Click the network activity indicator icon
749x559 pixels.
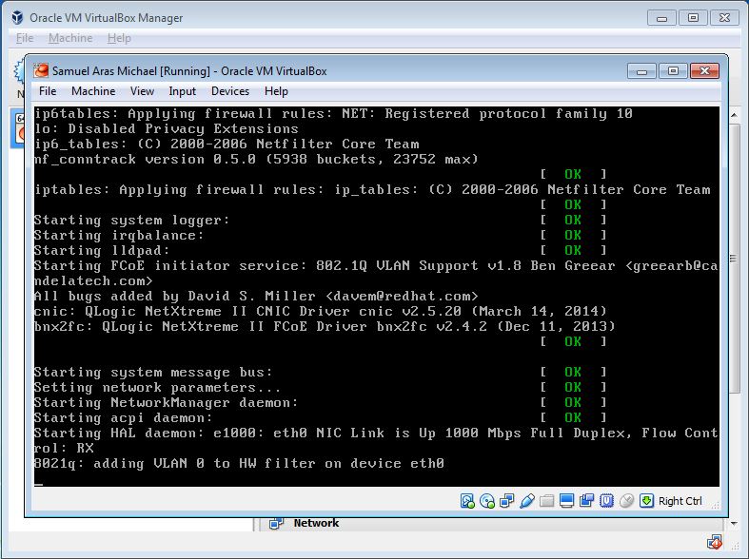point(507,501)
